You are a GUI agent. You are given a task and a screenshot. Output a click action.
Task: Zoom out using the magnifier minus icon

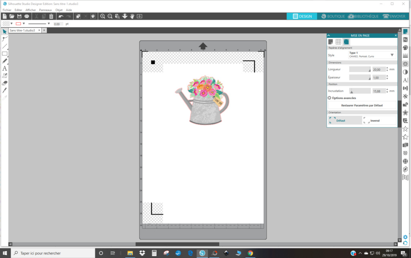110,16
